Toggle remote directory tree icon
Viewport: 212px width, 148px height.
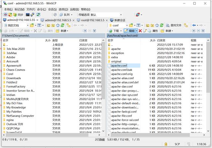[186, 25]
